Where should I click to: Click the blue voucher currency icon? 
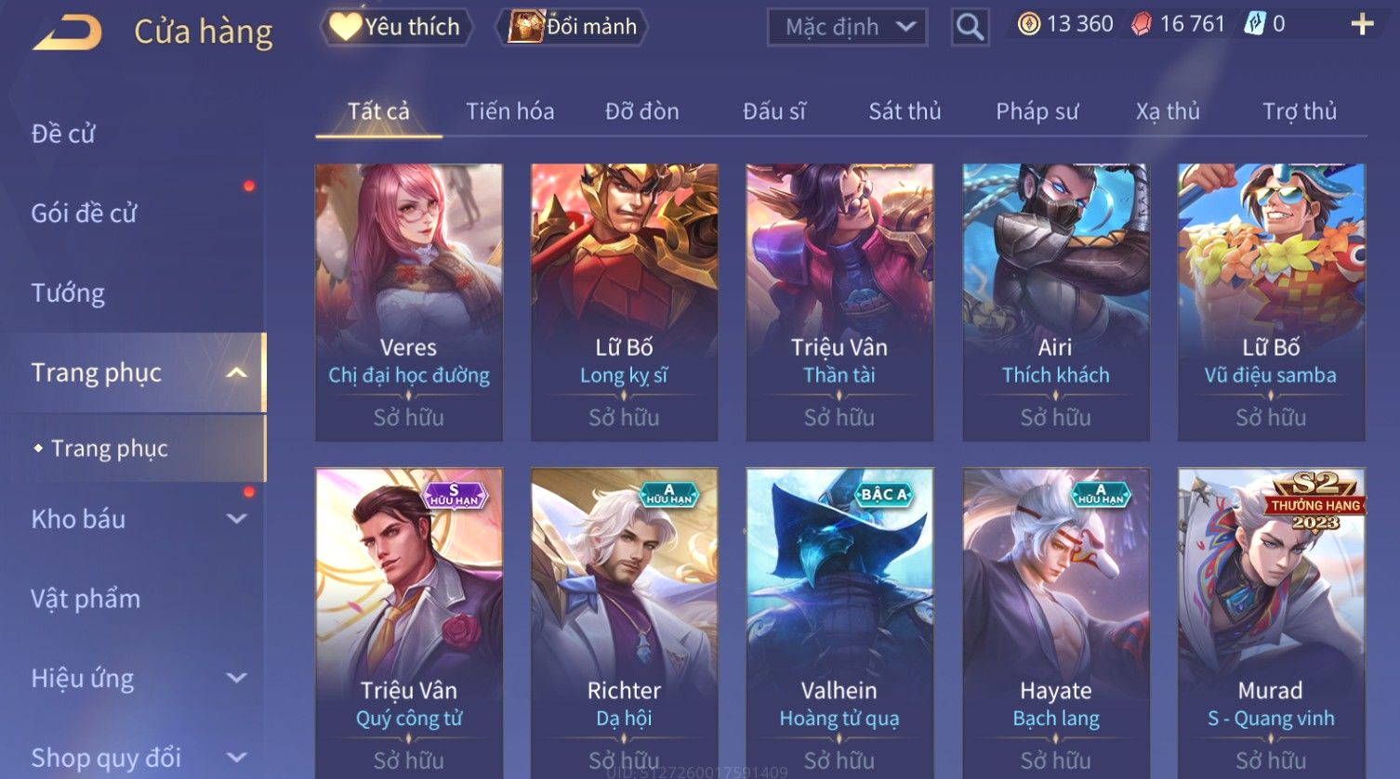click(x=1254, y=25)
